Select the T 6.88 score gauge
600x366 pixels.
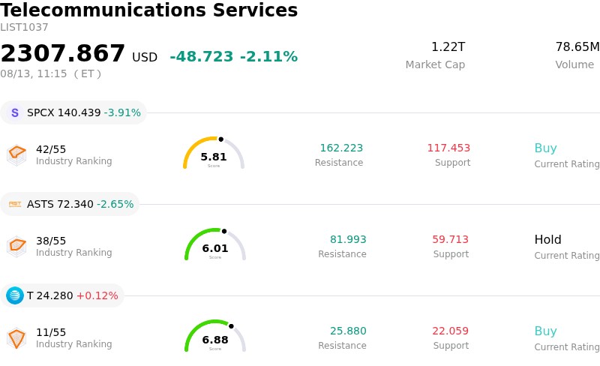coord(215,336)
